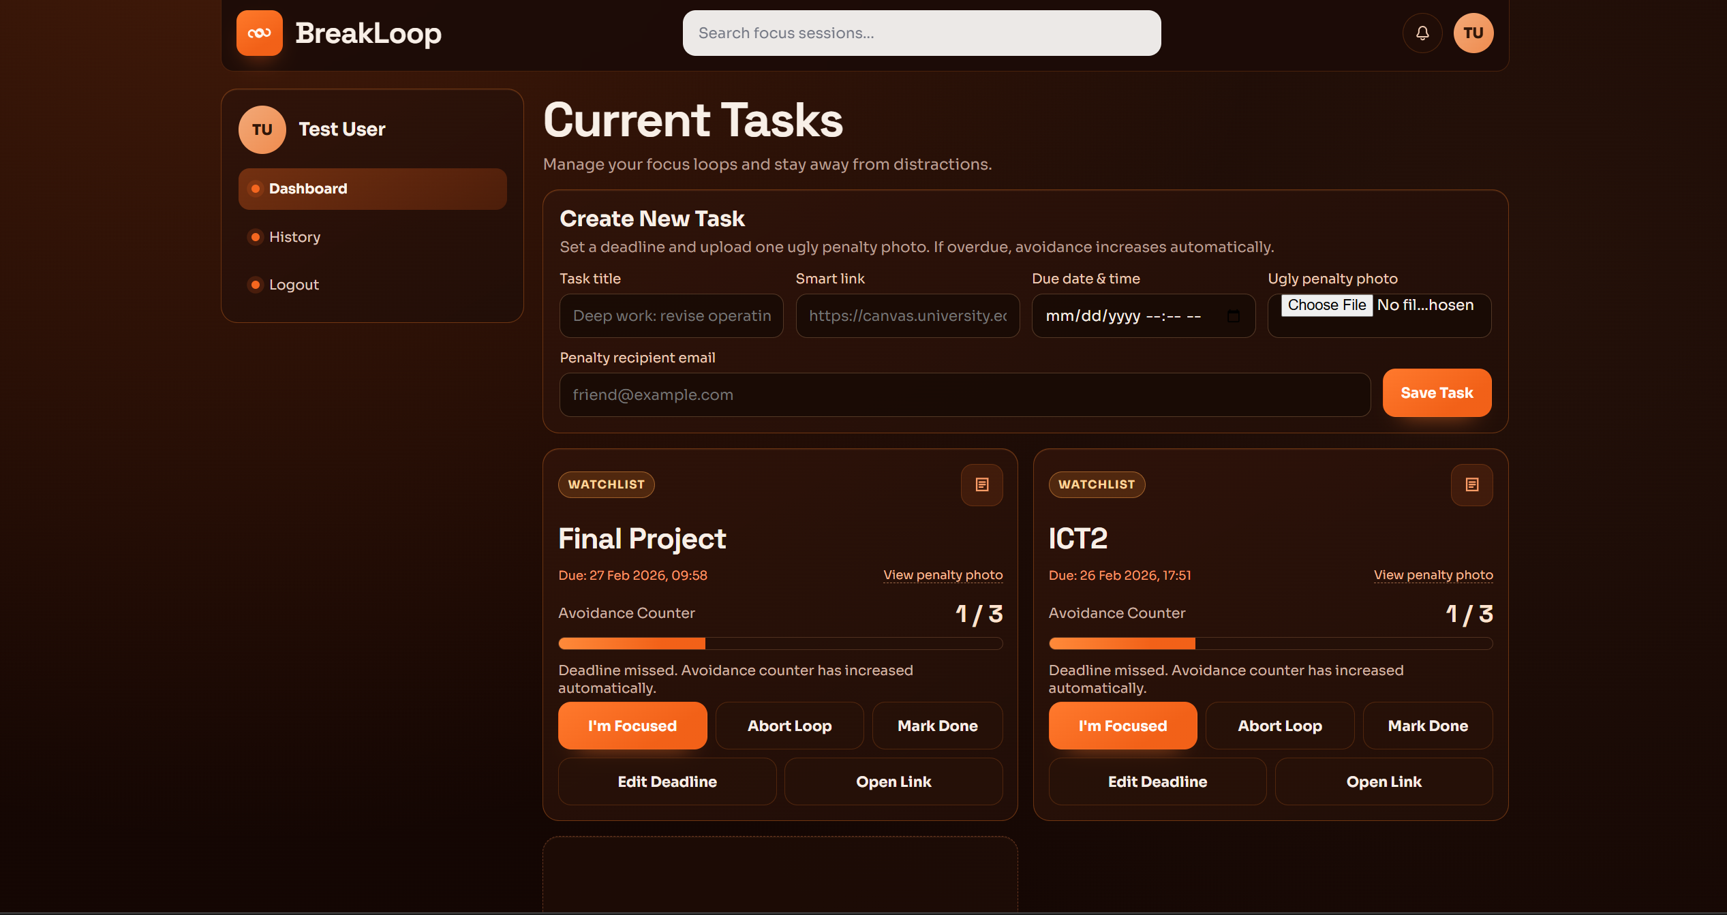Screen dimensions: 1727x915
Task: Click the Test User sidebar avatar
Action: pyautogui.click(x=262, y=129)
